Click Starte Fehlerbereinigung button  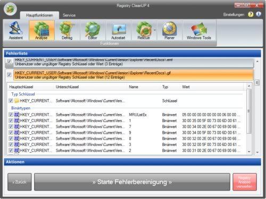(x=132, y=182)
